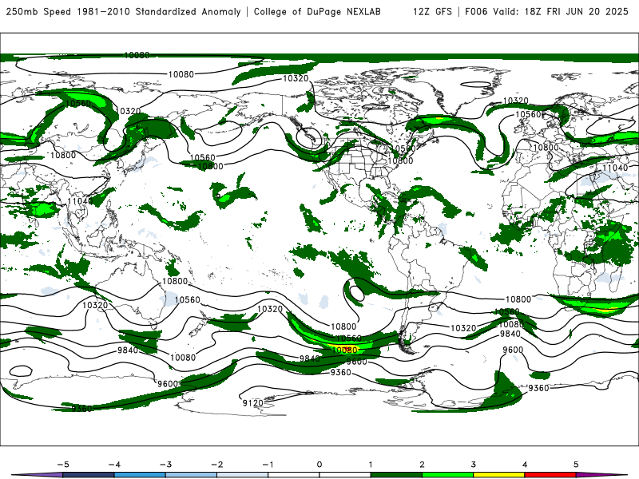This screenshot has height=479, width=639.
Task: Click the '250mb Speed 1981-2010 Standardized Anomaly' title
Action: coord(123,12)
